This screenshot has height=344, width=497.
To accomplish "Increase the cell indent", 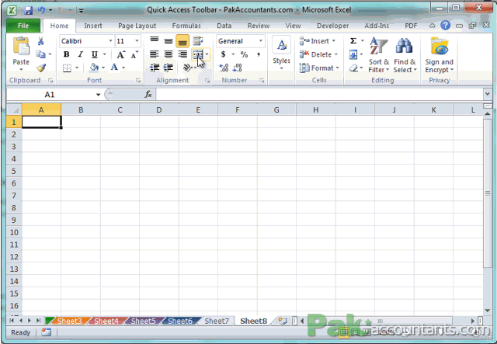I will click(x=169, y=68).
